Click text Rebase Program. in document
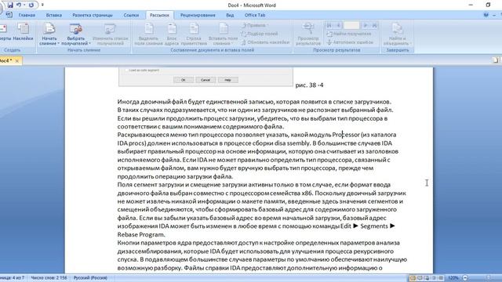 (x=141, y=234)
